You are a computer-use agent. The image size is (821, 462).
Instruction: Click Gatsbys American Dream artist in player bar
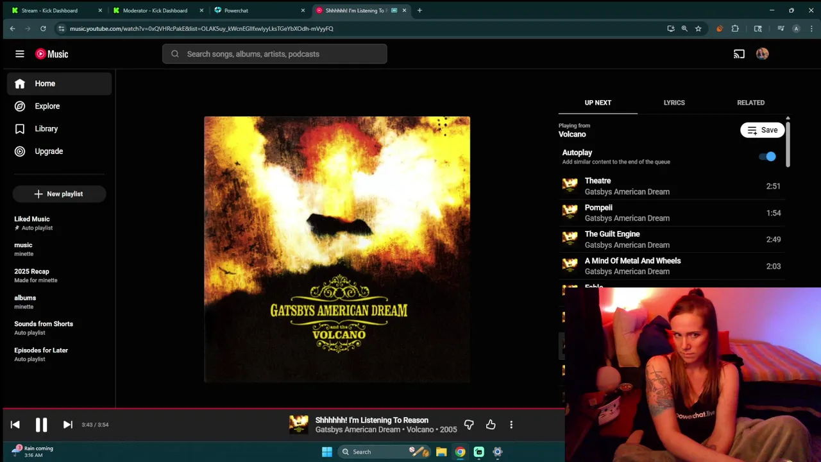tap(358, 430)
